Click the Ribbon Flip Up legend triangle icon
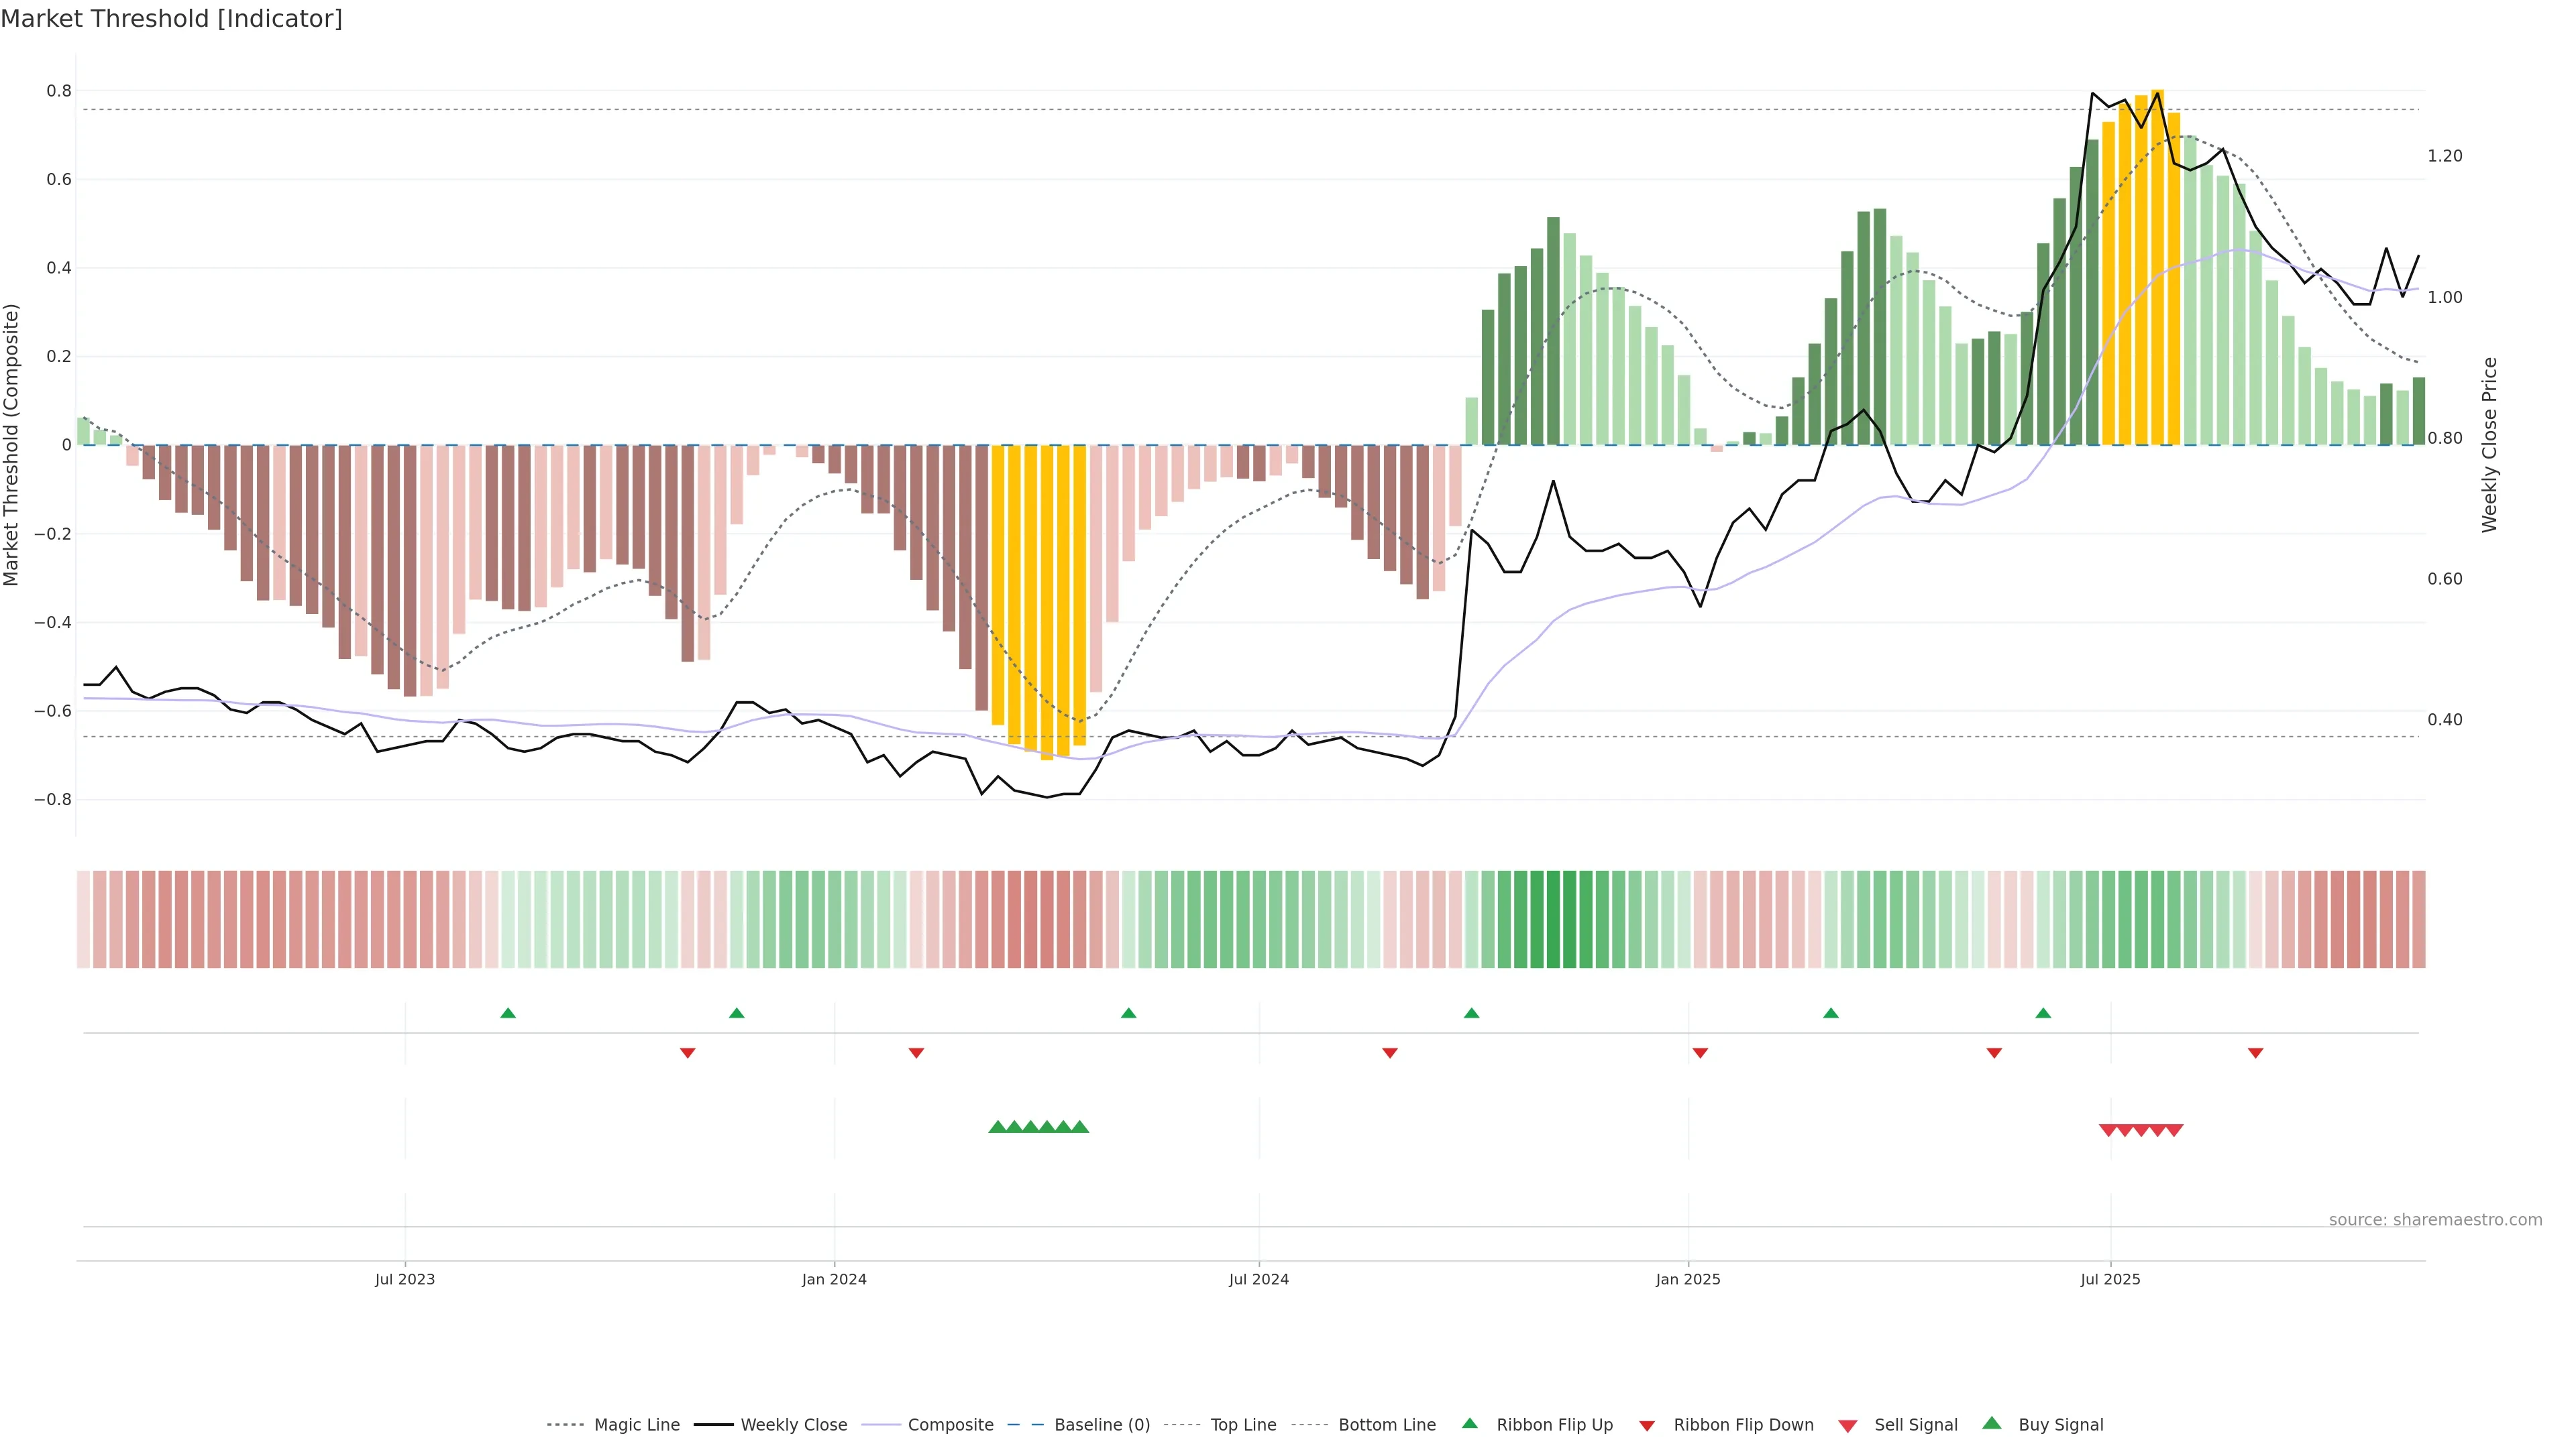Image resolution: width=2576 pixels, height=1448 pixels. pyautogui.click(x=1469, y=1423)
